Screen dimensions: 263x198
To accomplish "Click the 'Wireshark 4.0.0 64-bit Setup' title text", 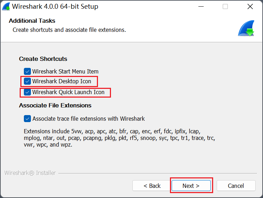I will tap(55, 7).
